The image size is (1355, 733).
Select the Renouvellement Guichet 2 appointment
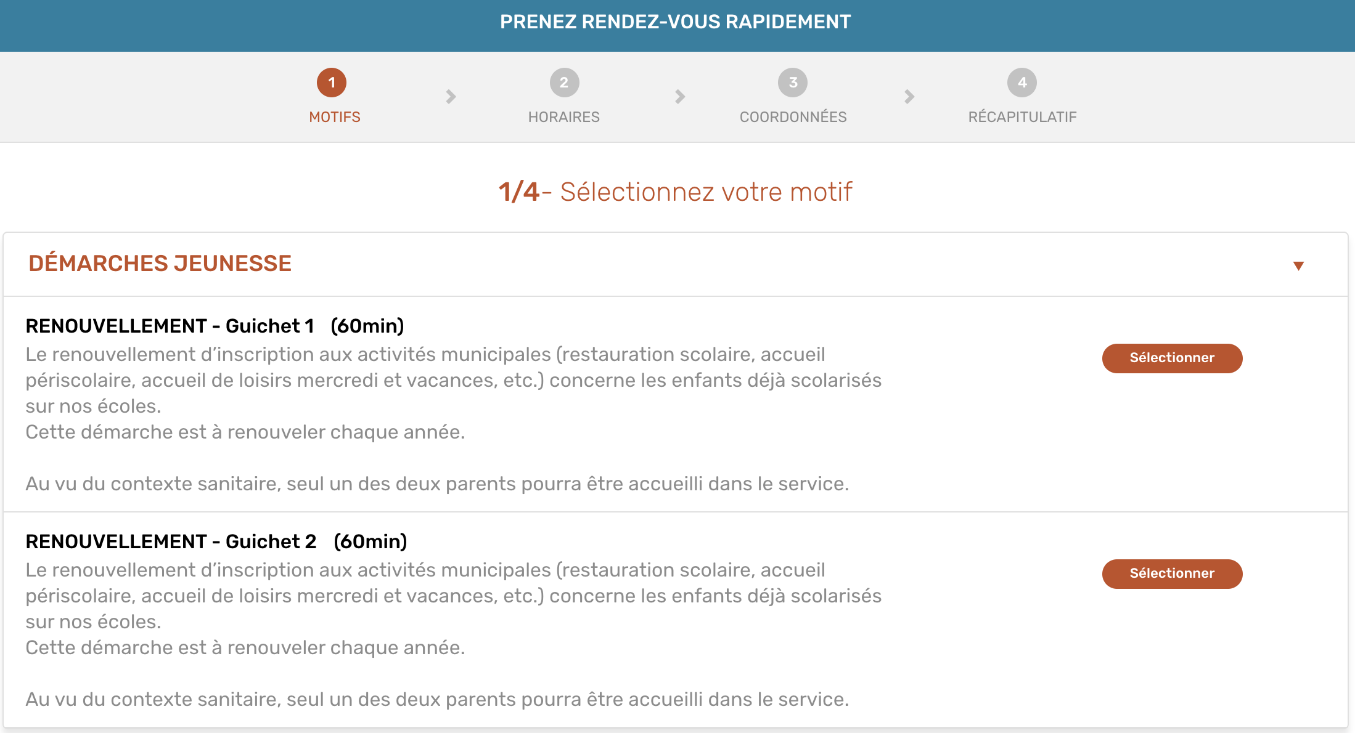pyautogui.click(x=1172, y=573)
